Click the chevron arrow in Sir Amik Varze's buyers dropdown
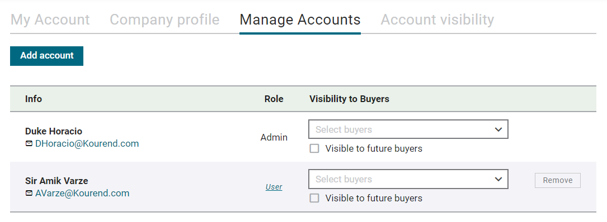 pos(498,179)
